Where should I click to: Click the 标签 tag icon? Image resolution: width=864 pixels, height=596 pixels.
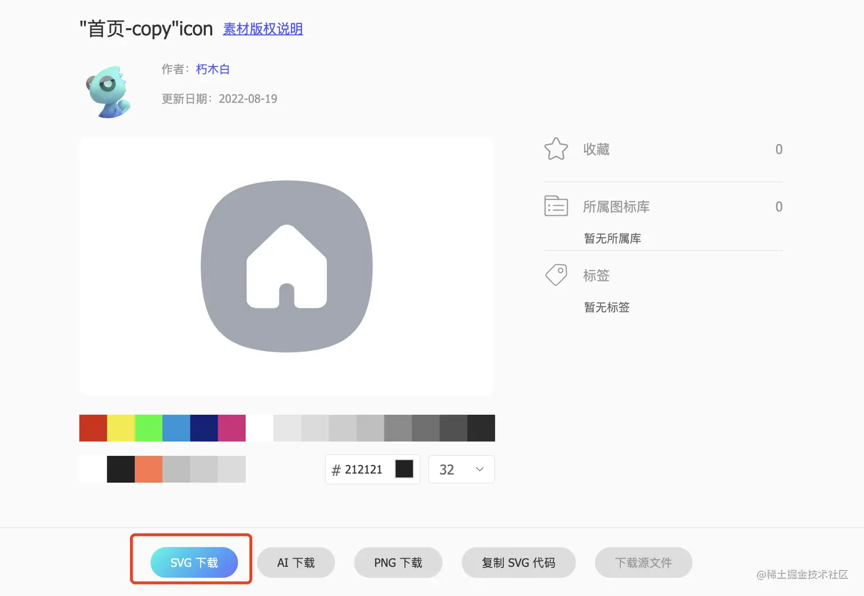tap(555, 274)
